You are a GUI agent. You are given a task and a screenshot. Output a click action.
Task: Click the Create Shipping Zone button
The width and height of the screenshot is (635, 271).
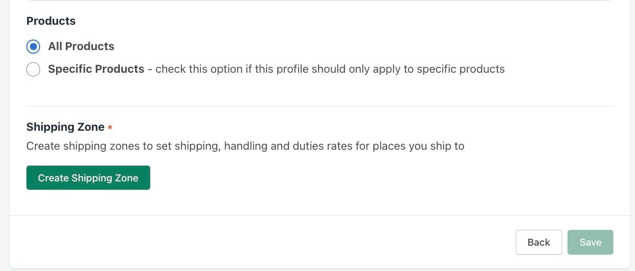coord(88,178)
